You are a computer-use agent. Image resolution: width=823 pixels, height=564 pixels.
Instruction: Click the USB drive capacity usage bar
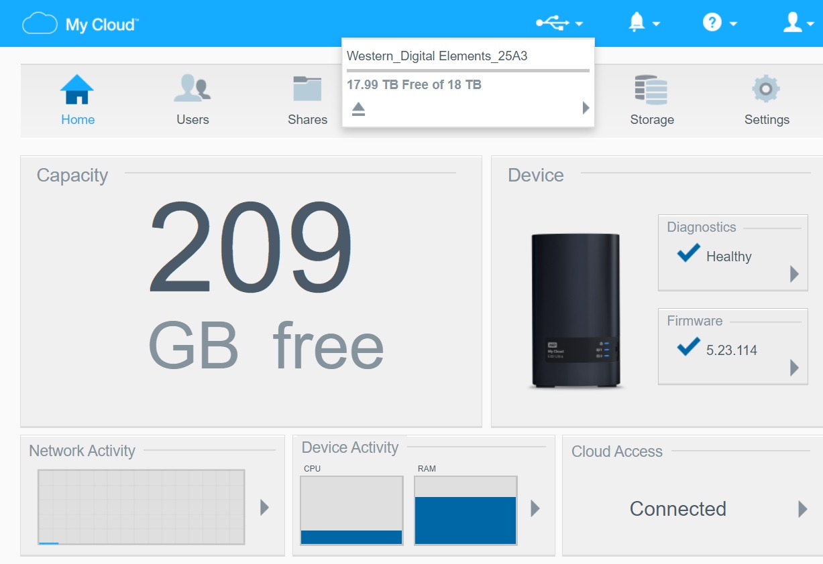[x=468, y=70]
